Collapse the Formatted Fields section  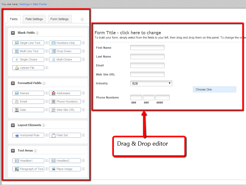tap(13, 83)
